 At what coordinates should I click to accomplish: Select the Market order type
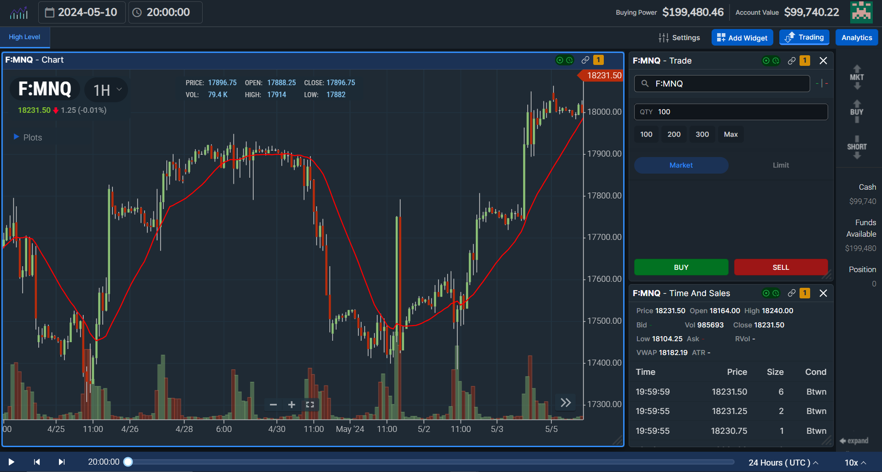coord(681,165)
